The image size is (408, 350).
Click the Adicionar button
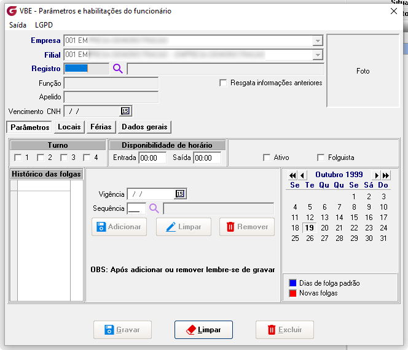(119, 227)
